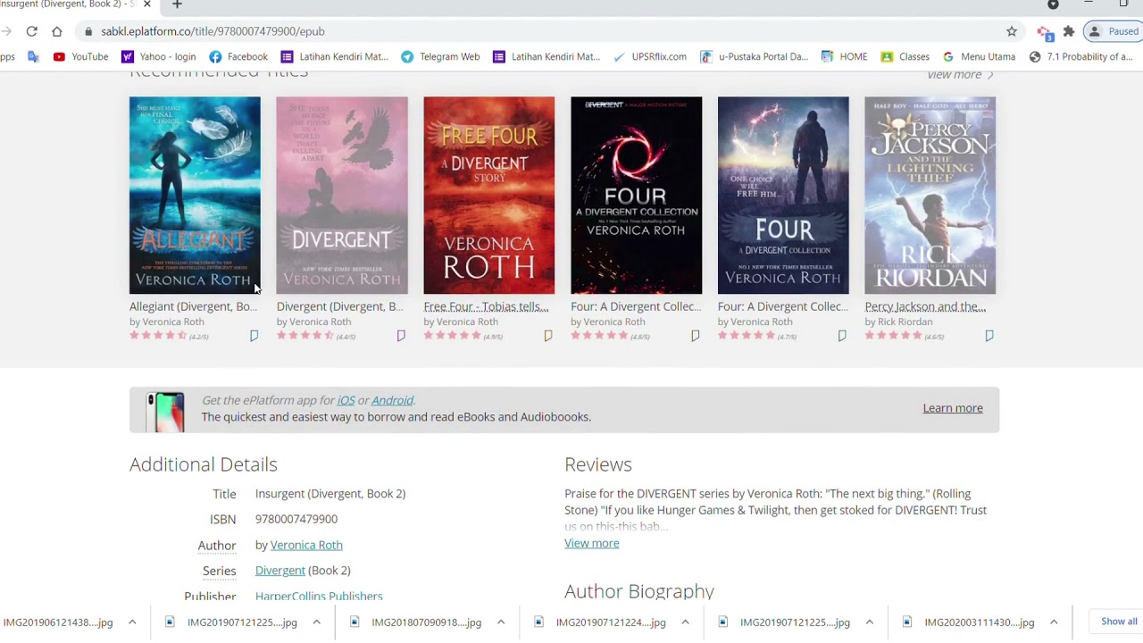Open the UPSRflix.com bookmark
Screen dimensions: 1143x643
pyautogui.click(x=649, y=56)
